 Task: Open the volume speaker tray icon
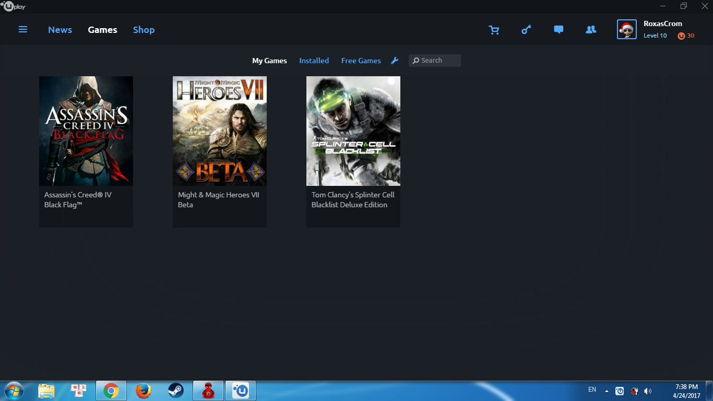click(648, 391)
